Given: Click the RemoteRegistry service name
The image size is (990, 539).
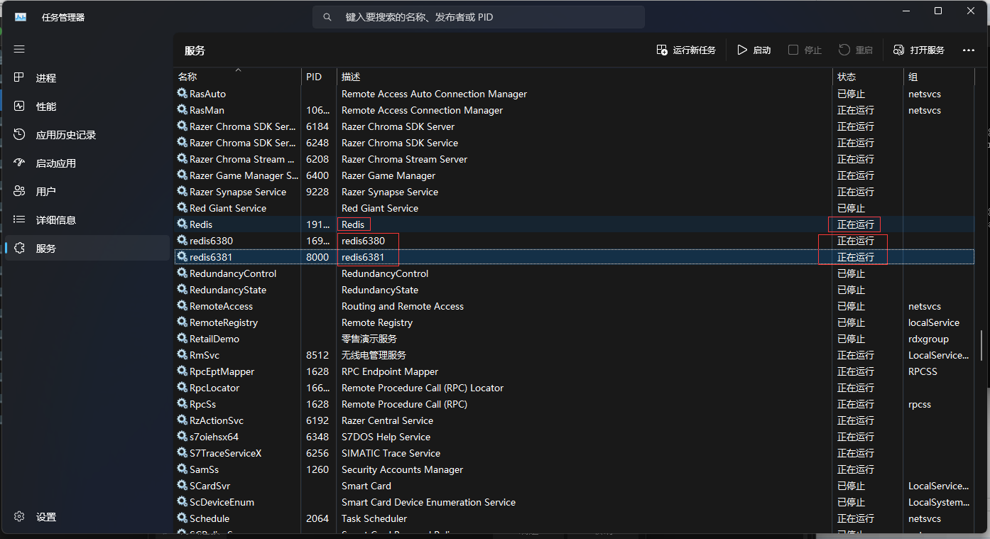Looking at the screenshot, I should pos(224,322).
